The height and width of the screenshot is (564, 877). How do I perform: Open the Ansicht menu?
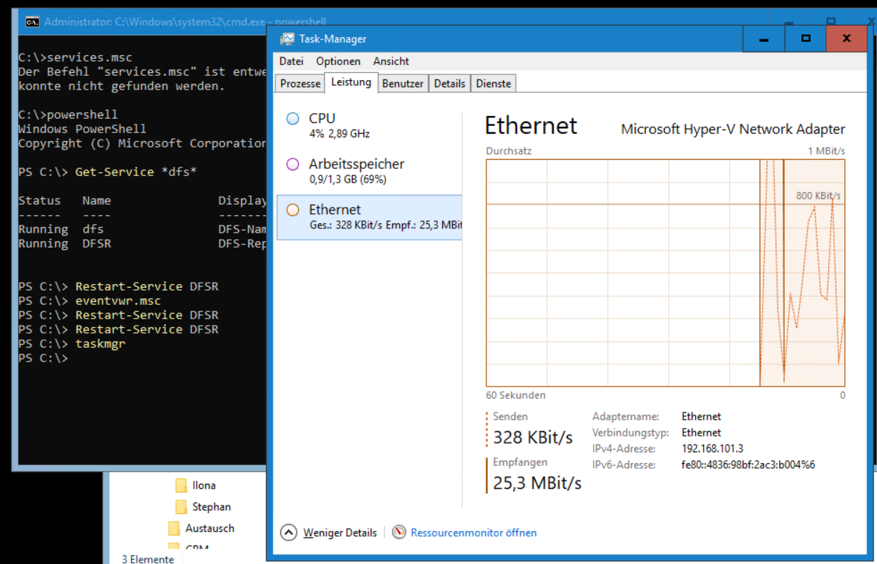point(391,62)
